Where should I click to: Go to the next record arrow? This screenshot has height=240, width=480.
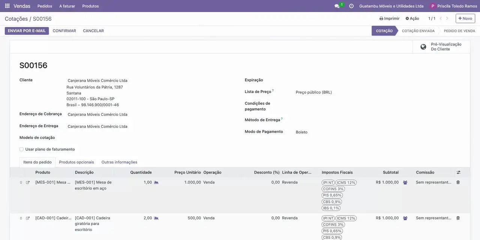click(x=447, y=18)
